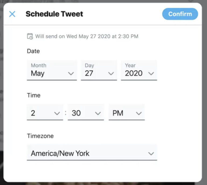
Task: Click the calendar clock schedule icon
Action: 30,36
